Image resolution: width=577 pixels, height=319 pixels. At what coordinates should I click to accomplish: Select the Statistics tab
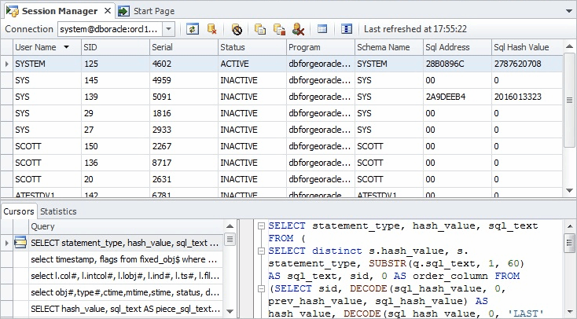click(58, 211)
